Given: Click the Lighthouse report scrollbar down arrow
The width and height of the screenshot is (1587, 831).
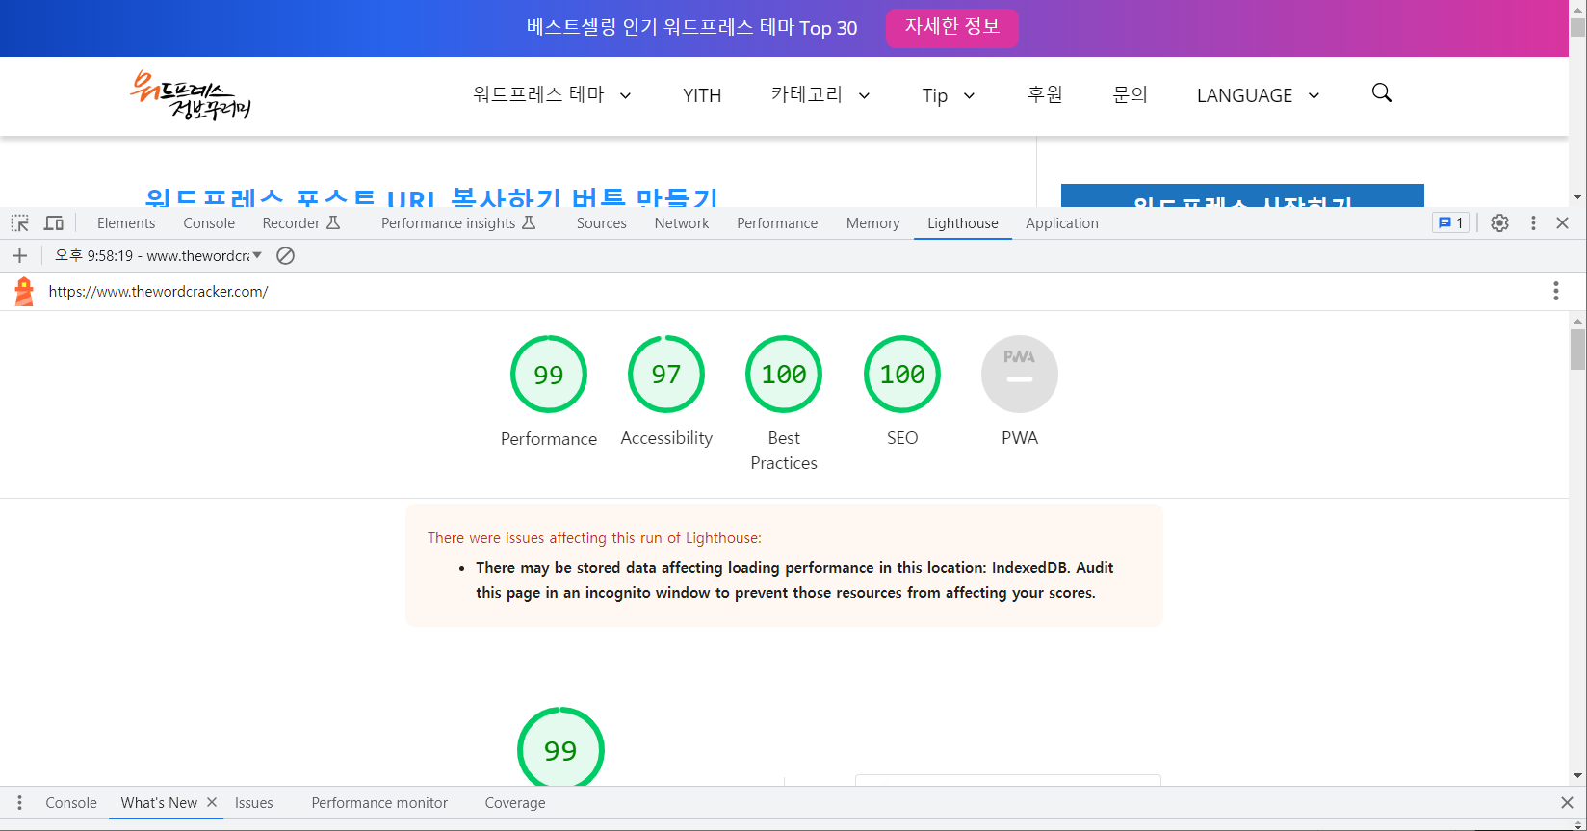Looking at the screenshot, I should pos(1577,776).
